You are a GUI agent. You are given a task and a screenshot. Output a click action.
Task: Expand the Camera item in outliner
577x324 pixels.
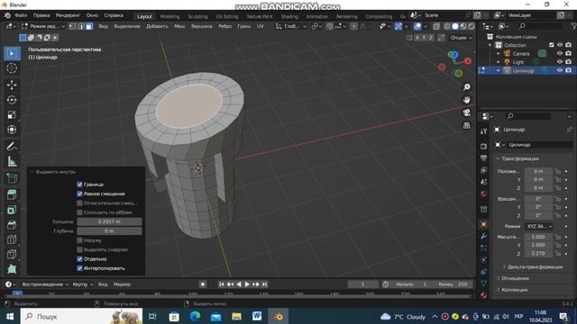[499, 54]
